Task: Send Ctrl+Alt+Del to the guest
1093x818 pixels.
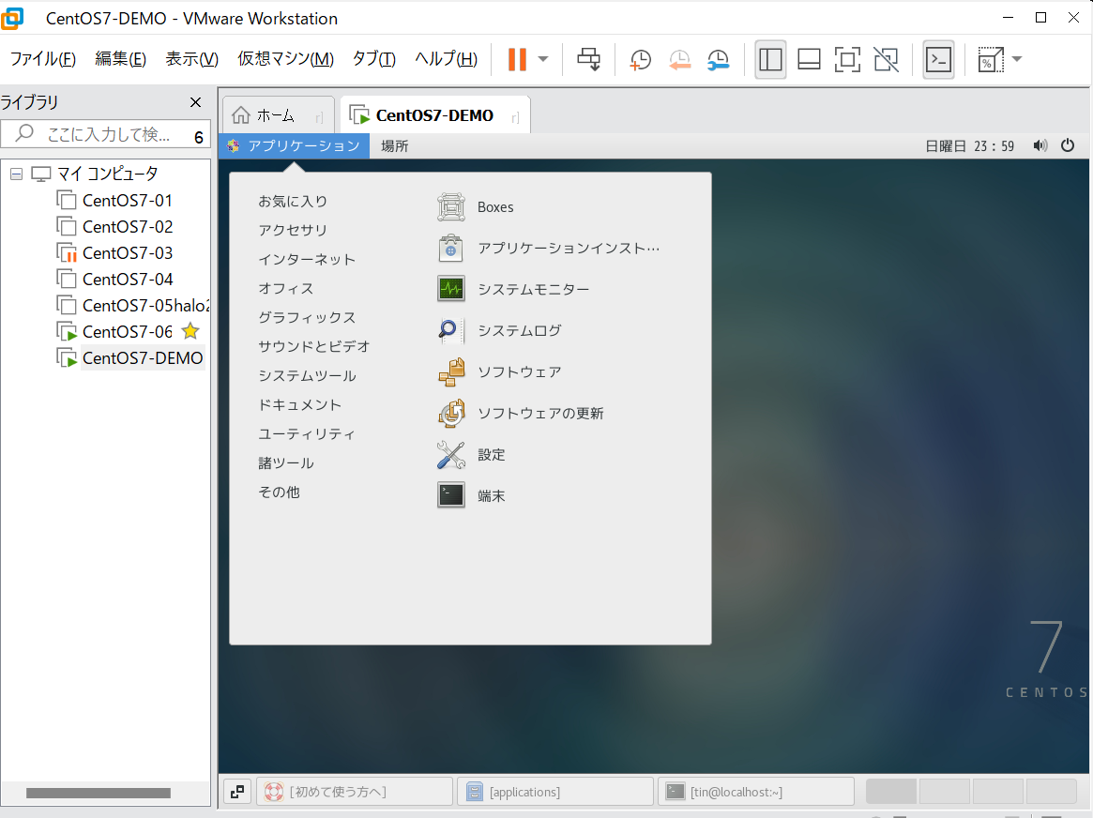Action: 589,59
